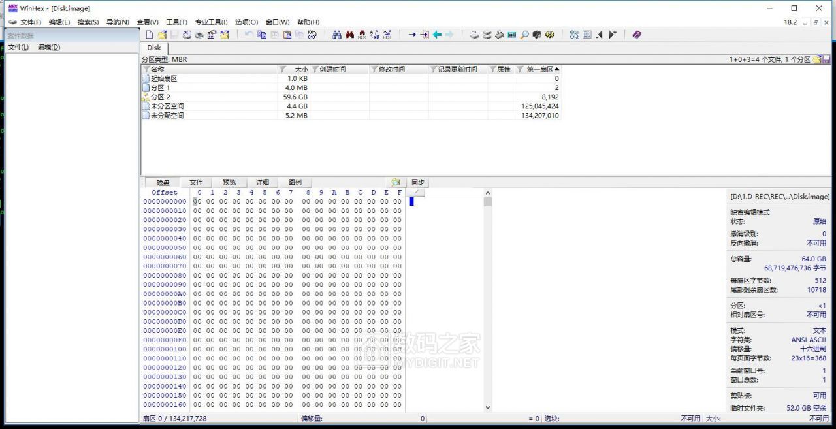Select the 起始扇区 row
The height and width of the screenshot is (429, 836).
click(x=350, y=78)
